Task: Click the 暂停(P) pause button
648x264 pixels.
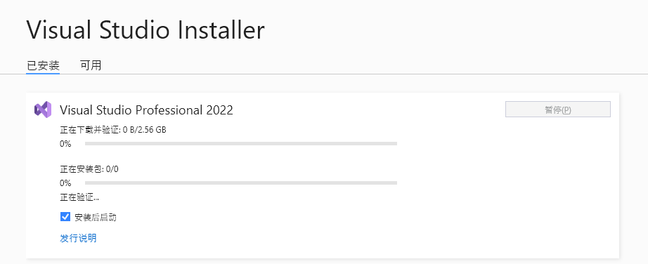Action: point(557,110)
